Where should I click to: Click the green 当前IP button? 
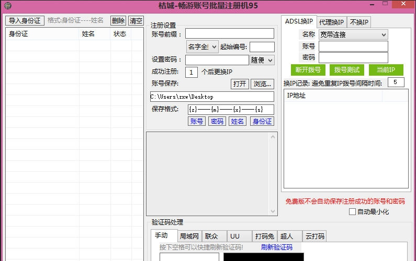[386, 70]
